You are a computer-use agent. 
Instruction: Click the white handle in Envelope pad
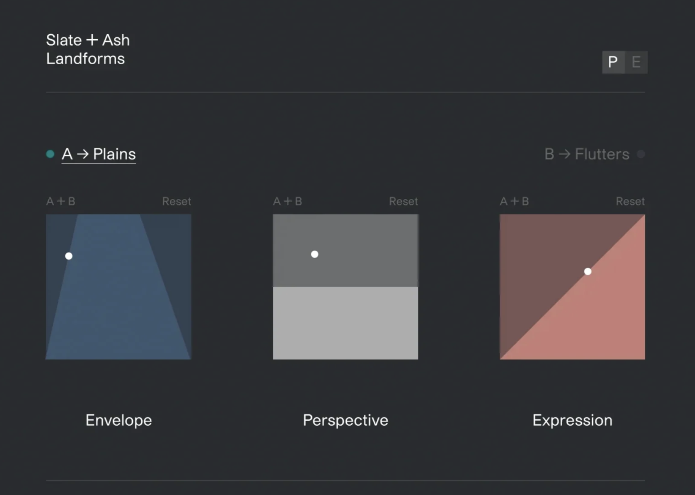69,256
